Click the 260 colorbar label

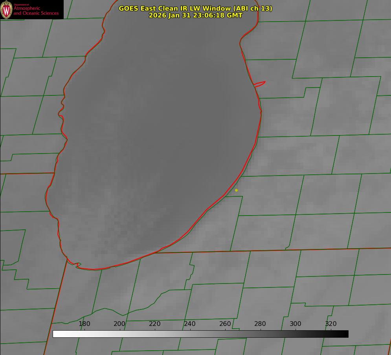(225, 324)
